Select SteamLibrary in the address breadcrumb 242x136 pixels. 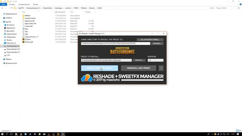48,8
